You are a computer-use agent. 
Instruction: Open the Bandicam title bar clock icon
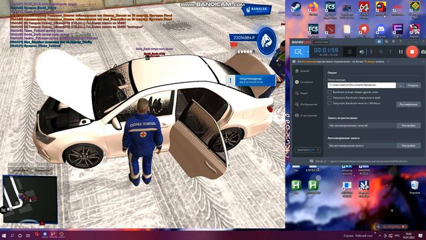tap(393, 41)
